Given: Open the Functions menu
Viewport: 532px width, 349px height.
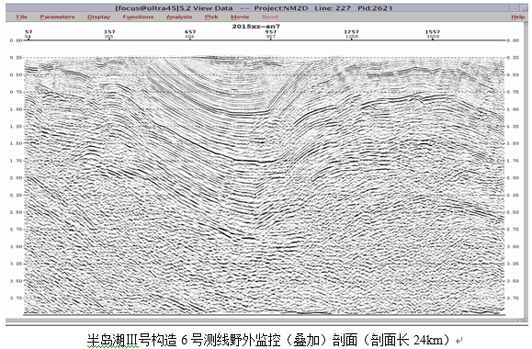Looking at the screenshot, I should pyautogui.click(x=138, y=17).
